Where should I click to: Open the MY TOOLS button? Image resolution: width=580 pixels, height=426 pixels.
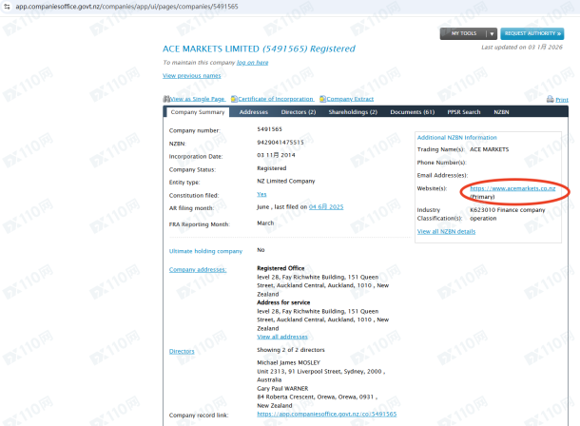pyautogui.click(x=463, y=33)
